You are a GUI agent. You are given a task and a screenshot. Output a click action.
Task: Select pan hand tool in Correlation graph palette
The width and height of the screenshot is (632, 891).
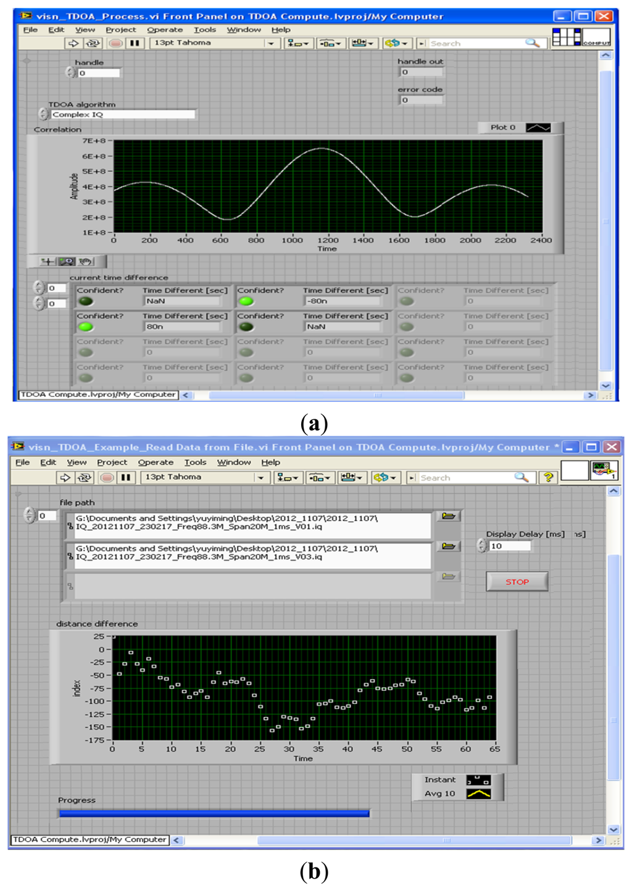click(85, 262)
